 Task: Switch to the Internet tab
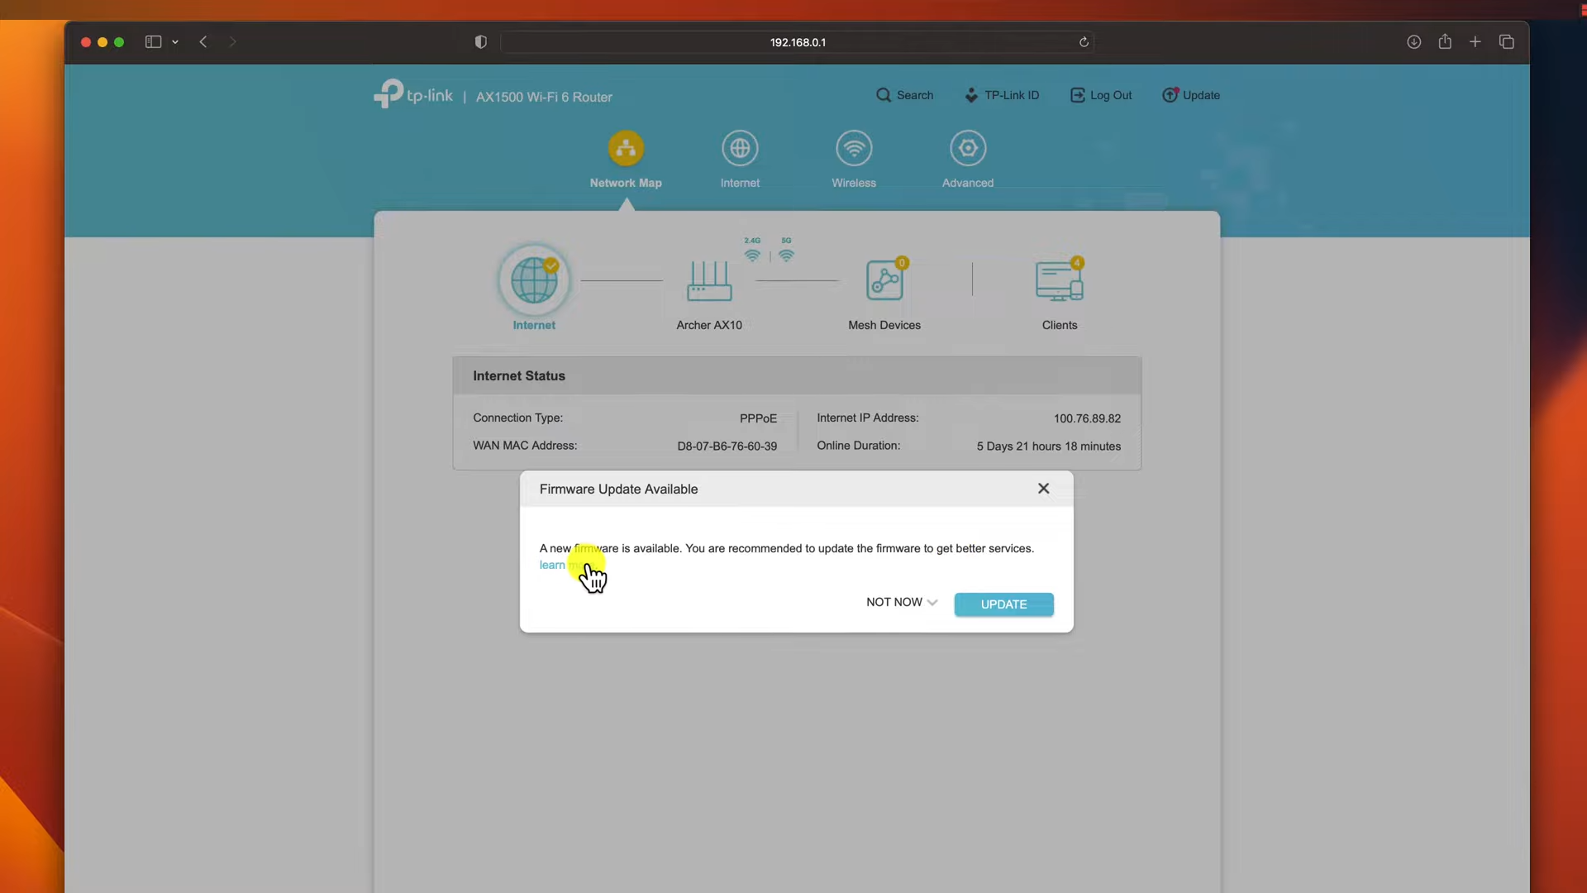(740, 159)
